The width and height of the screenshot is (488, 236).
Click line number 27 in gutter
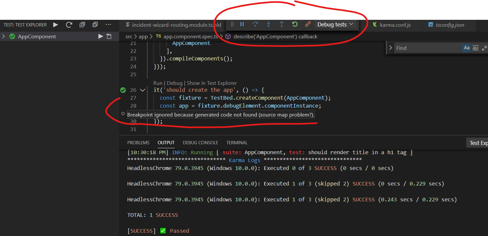tap(133, 98)
